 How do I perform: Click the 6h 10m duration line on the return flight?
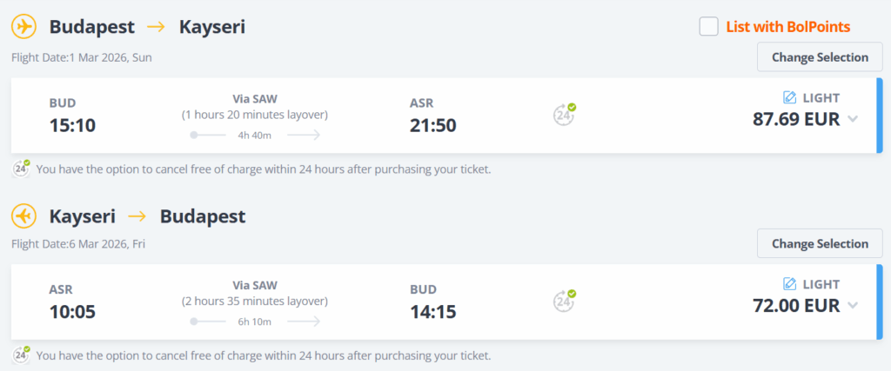[255, 321]
